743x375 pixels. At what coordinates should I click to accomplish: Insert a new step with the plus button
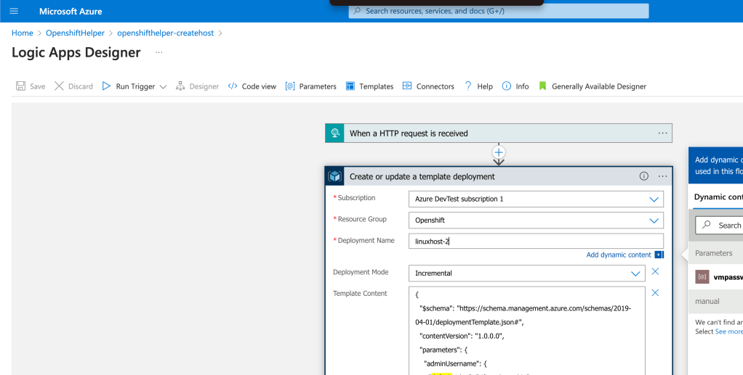click(499, 152)
